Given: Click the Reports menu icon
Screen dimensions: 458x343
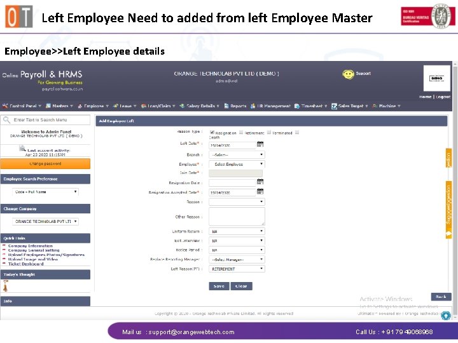Looking at the screenshot, I should [x=226, y=106].
